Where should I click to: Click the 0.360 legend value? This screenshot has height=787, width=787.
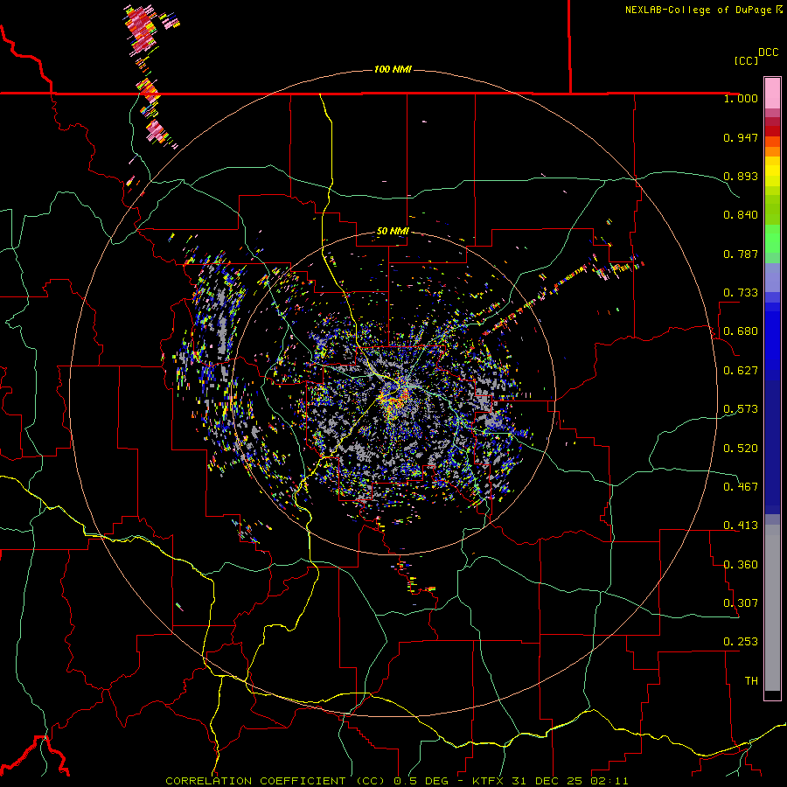click(x=741, y=565)
